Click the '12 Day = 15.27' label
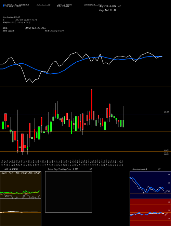The image size is (171, 226). 13,6
